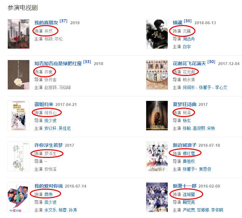The height and width of the screenshot is (218, 242).
Task: Click lead actress 吴佳尼 link
Action: point(64,128)
